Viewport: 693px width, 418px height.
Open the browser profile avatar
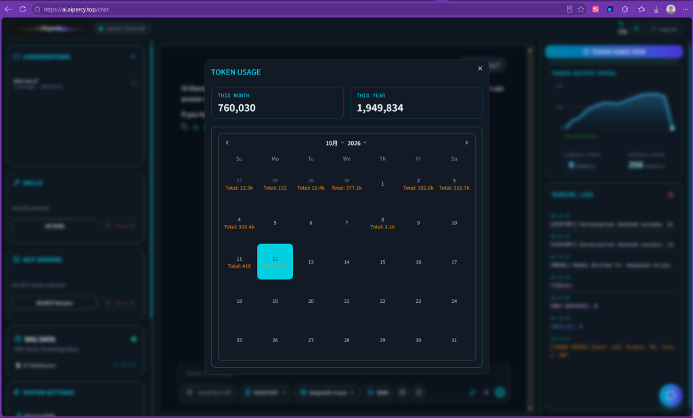coord(671,9)
